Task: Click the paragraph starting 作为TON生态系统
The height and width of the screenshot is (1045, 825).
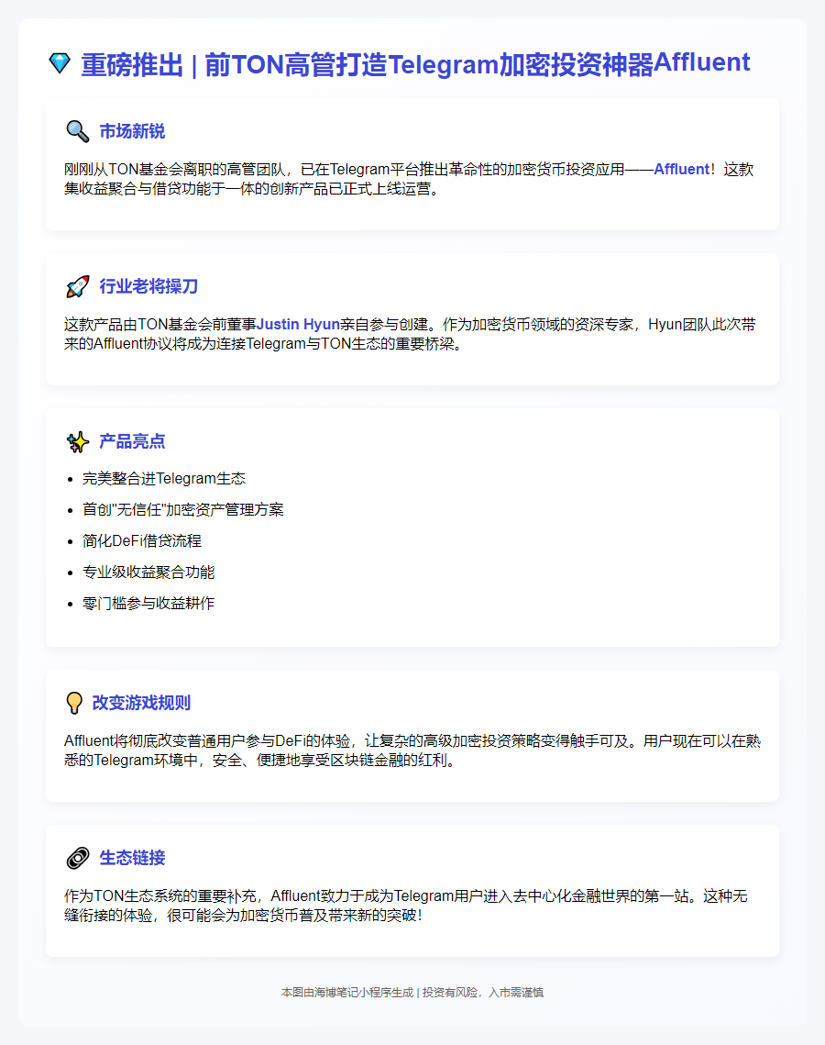Action: [406, 906]
